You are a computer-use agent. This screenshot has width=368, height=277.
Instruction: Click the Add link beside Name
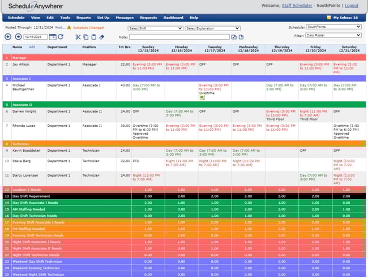32,47
